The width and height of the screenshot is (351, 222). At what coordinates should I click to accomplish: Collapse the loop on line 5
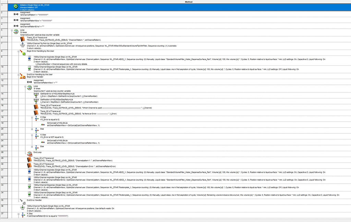point(12,30)
